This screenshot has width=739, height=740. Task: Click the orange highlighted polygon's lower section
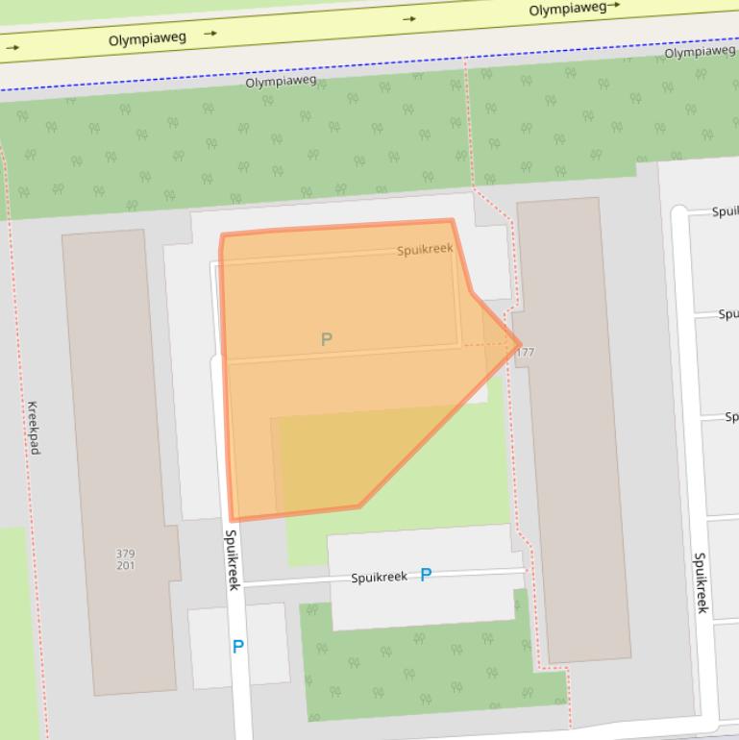317,461
